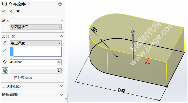
Task: Enable the 方向 2 checkbox
Action: [x=3, y=86]
